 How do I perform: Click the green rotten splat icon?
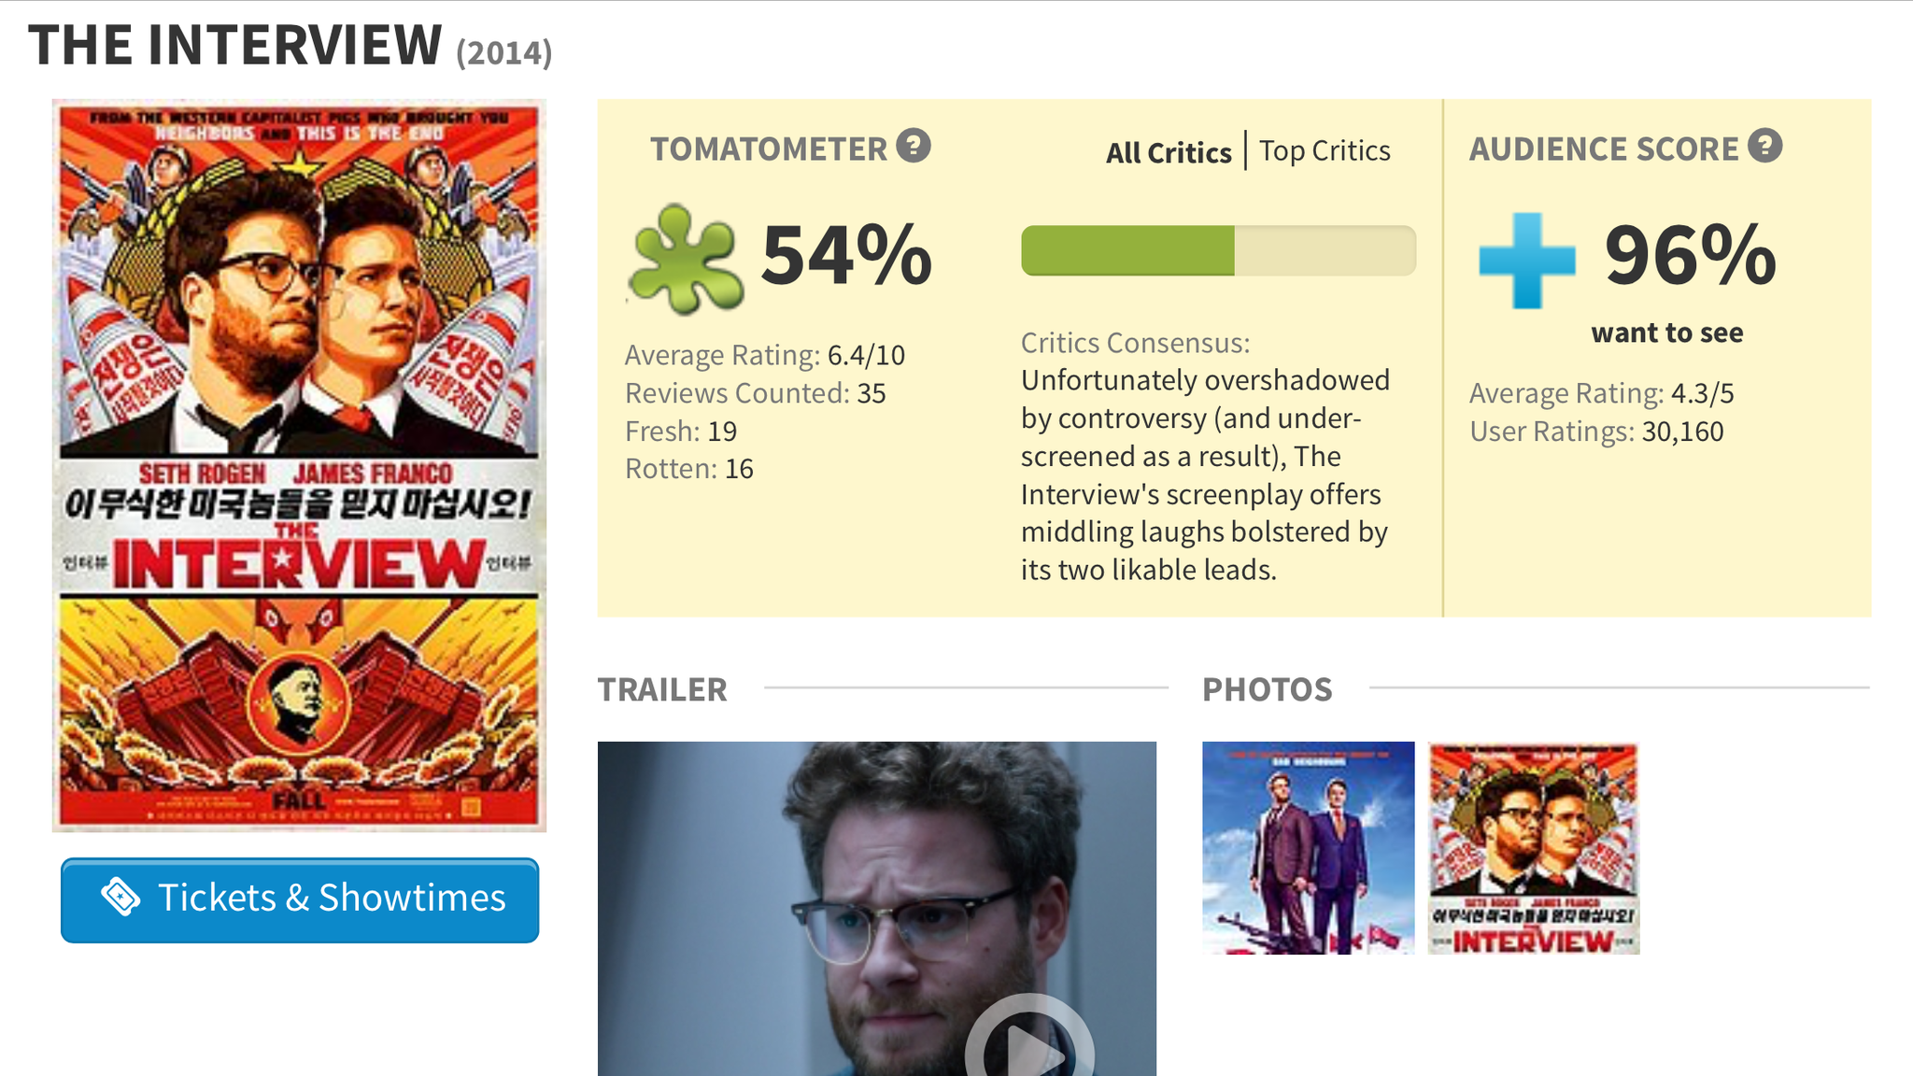pyautogui.click(x=686, y=258)
